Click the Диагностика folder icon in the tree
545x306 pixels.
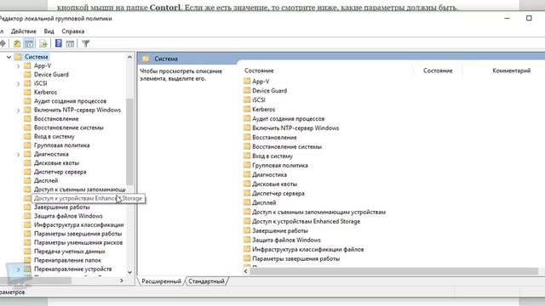click(27, 154)
